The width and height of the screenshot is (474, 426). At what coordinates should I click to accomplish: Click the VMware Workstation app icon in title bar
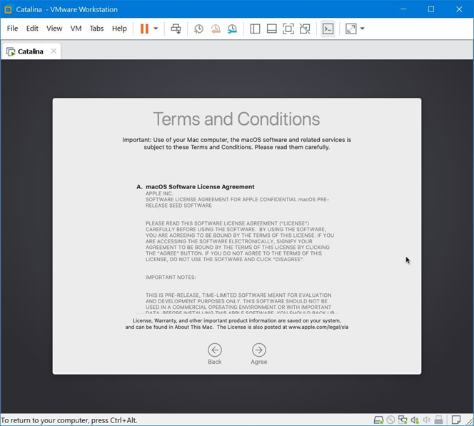click(8, 9)
